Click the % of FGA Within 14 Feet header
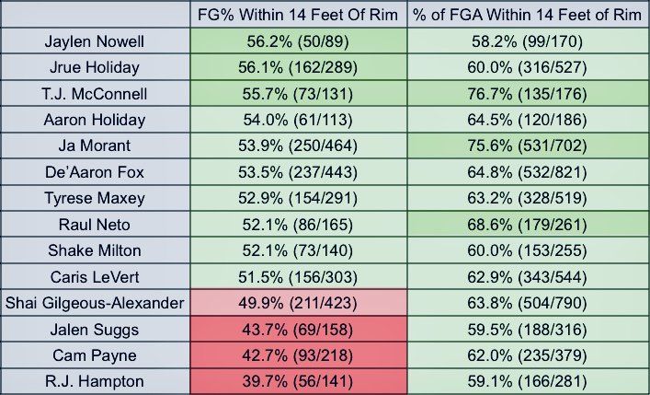The height and width of the screenshot is (395, 650). (x=528, y=15)
